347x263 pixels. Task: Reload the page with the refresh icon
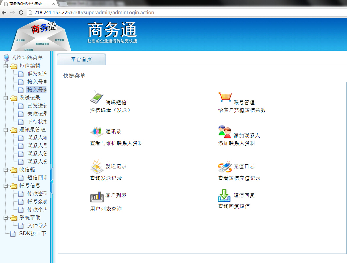point(21,13)
